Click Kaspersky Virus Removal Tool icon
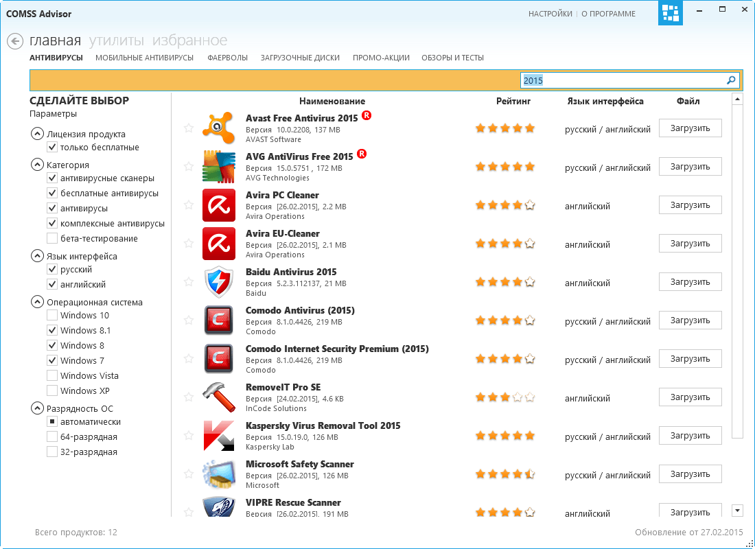The width and height of the screenshot is (755, 549). 218,436
